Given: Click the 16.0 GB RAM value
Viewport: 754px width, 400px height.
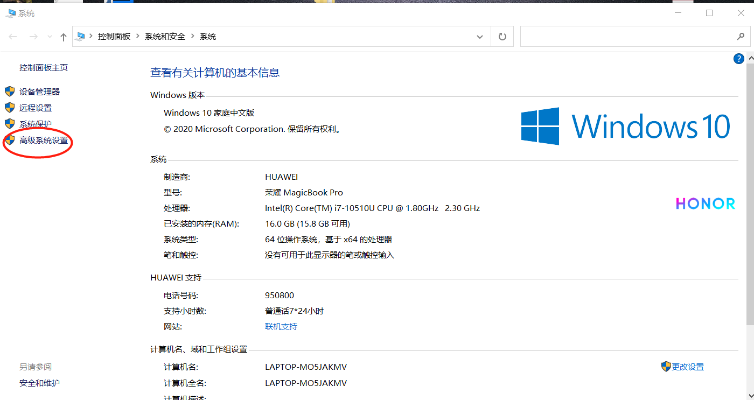Looking at the screenshot, I should [308, 223].
